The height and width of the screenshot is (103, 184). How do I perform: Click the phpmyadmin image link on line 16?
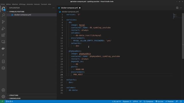(85, 54)
